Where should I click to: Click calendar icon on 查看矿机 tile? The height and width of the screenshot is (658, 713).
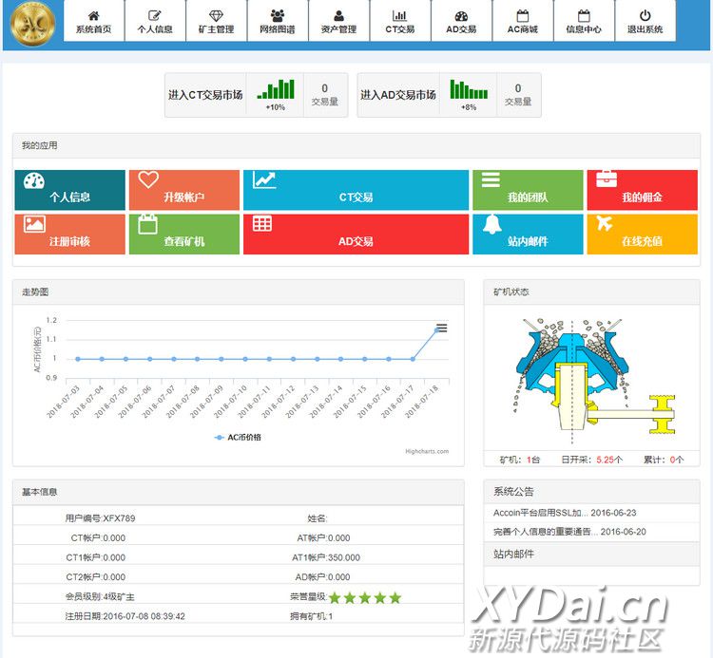tap(147, 224)
